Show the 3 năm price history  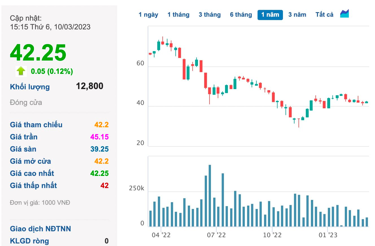(297, 14)
